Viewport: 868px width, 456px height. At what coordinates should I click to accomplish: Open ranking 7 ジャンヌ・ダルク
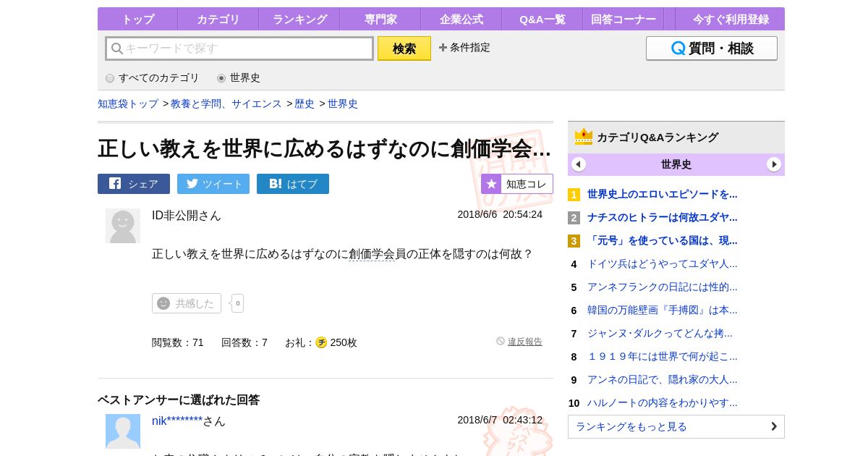[x=660, y=333]
